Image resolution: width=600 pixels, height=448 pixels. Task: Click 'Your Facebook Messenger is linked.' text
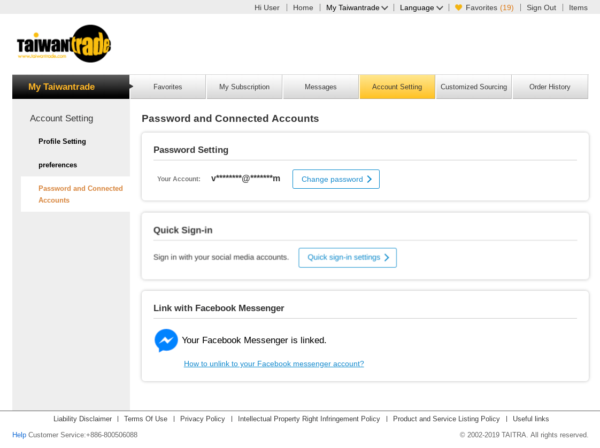254,340
